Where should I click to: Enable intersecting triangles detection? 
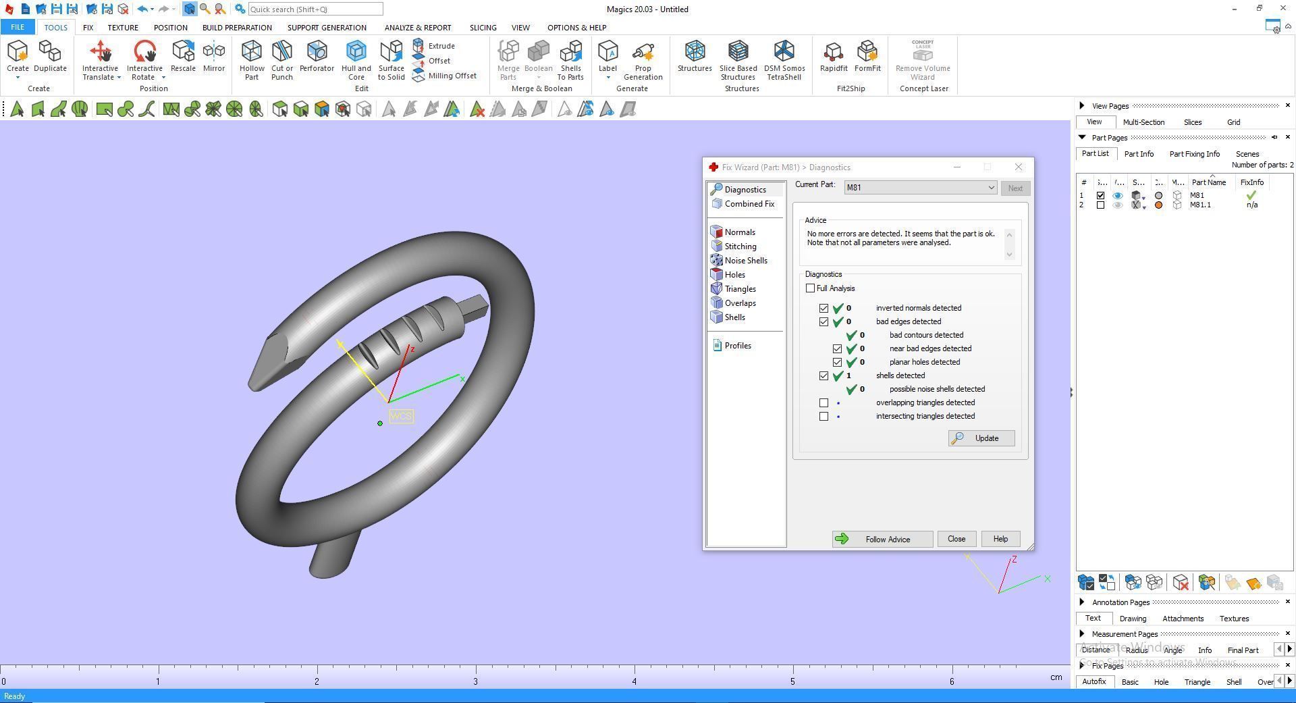[x=823, y=416]
